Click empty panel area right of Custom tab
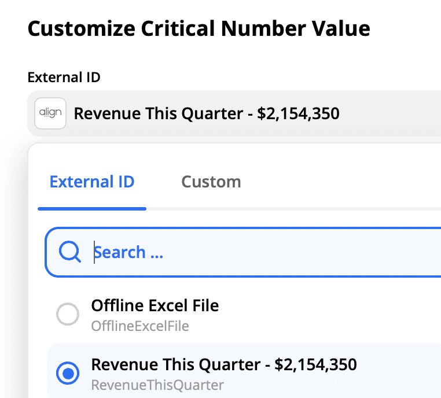The width and height of the screenshot is (441, 398). coord(340,182)
